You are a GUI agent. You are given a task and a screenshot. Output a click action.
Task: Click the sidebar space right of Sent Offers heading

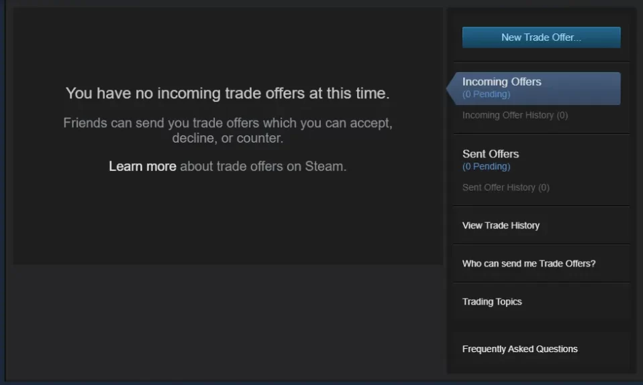(574, 155)
